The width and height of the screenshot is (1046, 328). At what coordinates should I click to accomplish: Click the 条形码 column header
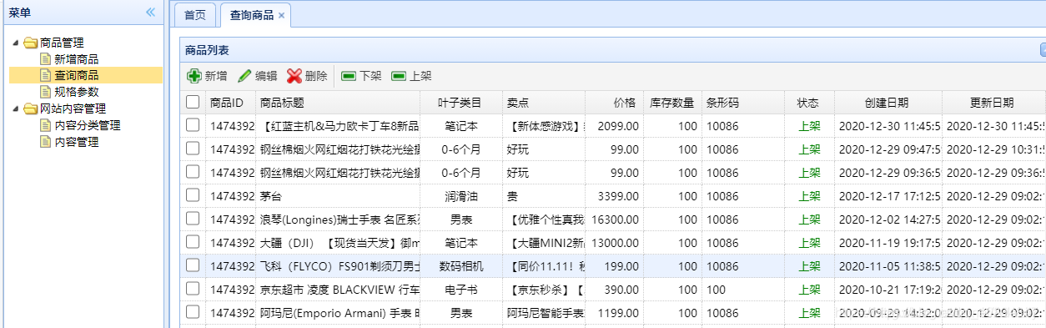(743, 103)
